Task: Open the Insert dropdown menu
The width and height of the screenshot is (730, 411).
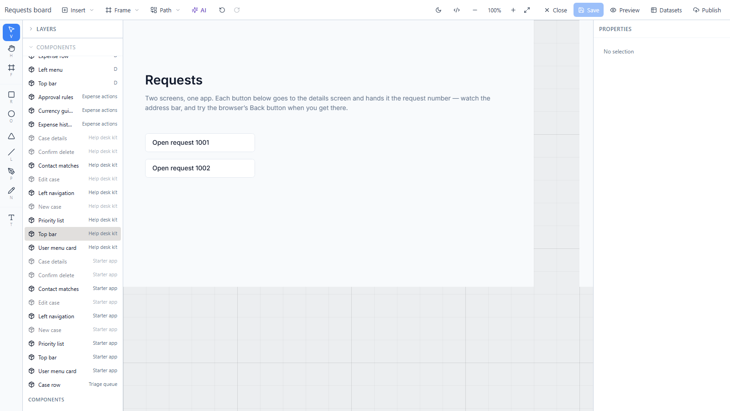Action: point(78,10)
